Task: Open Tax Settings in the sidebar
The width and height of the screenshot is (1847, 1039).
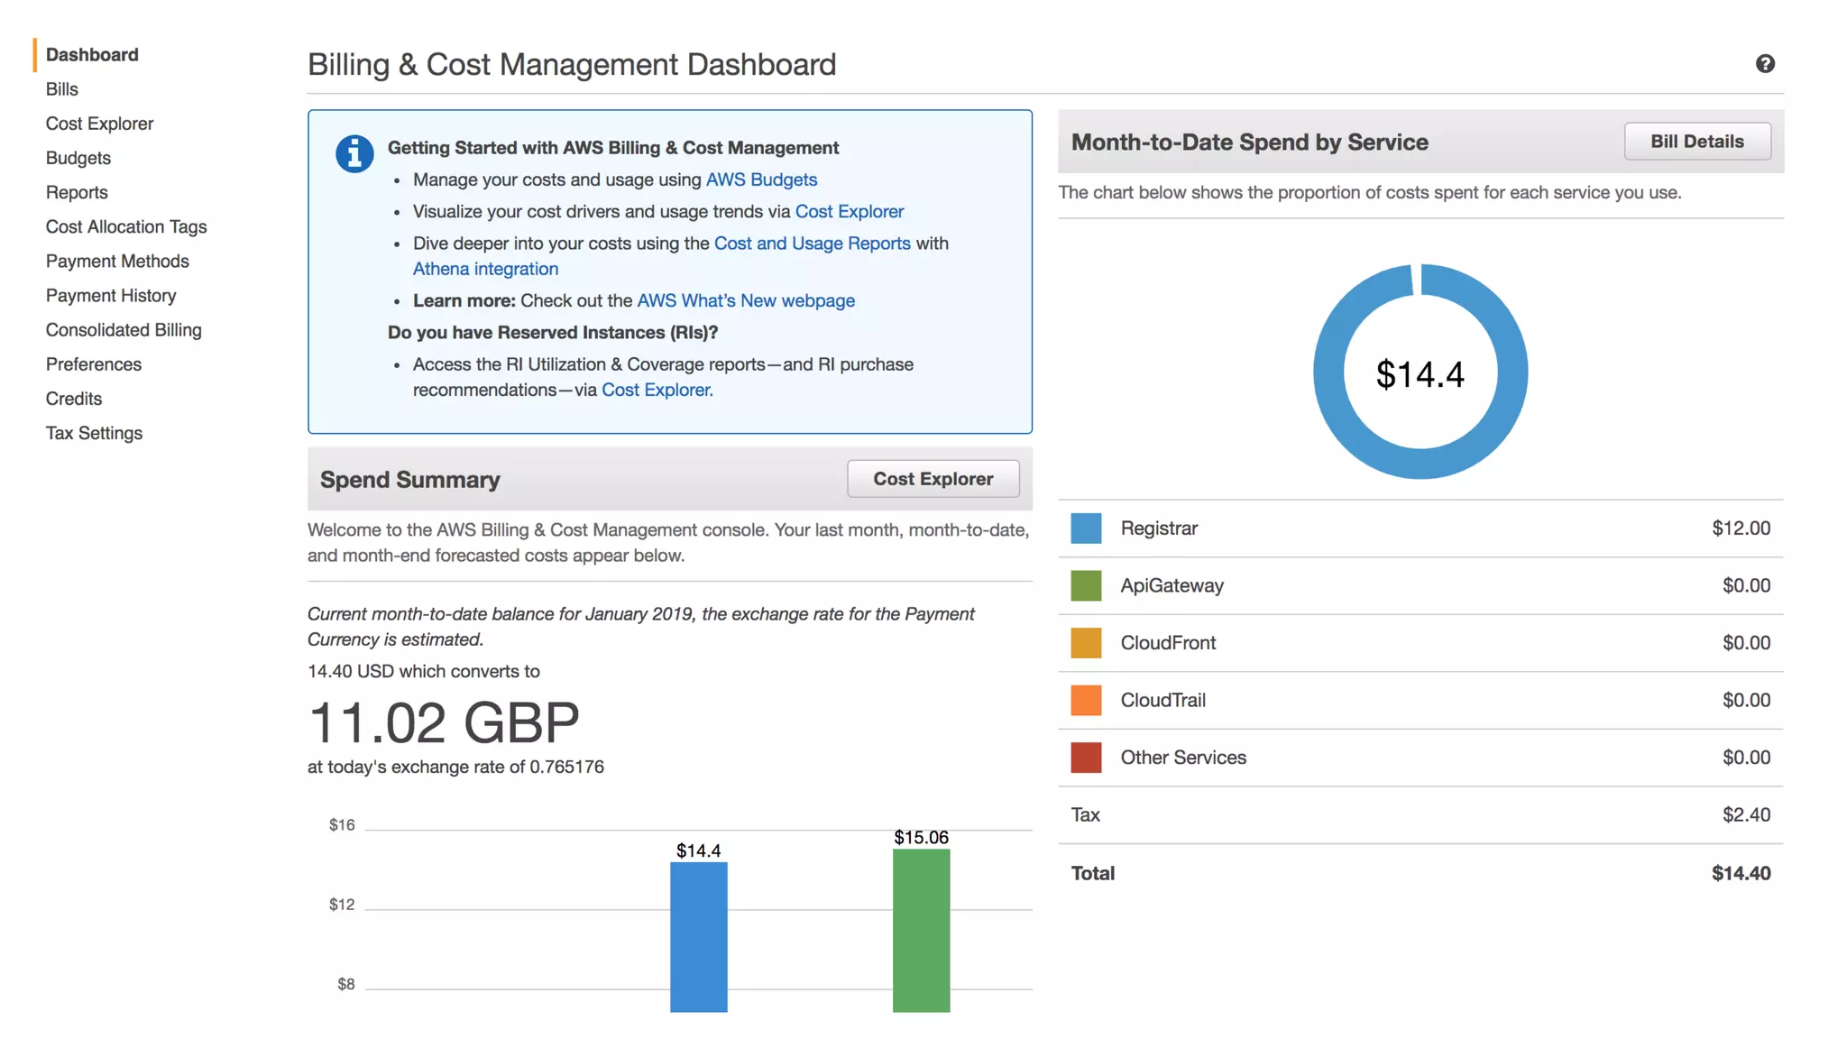Action: tap(94, 433)
